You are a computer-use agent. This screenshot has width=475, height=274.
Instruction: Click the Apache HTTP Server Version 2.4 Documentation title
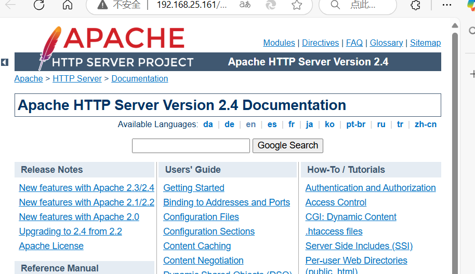182,105
